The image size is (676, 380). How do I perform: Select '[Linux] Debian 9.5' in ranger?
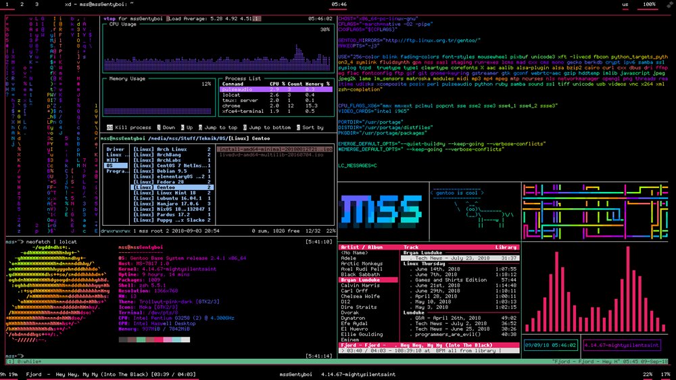point(172,171)
